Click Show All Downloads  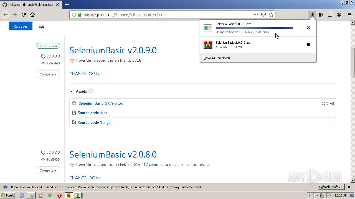pyautogui.click(x=217, y=58)
